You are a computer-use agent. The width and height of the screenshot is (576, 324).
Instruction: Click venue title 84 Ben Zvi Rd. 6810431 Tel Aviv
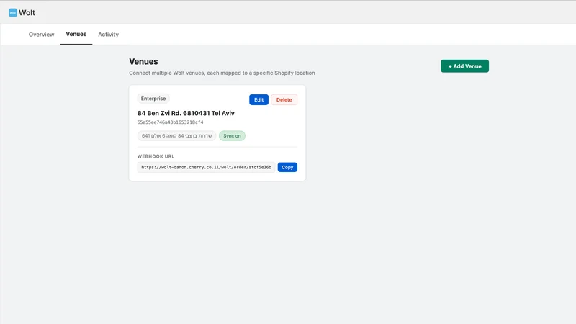(x=186, y=113)
